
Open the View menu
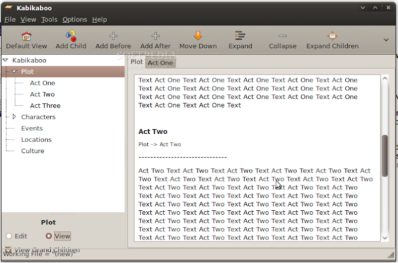coord(28,19)
